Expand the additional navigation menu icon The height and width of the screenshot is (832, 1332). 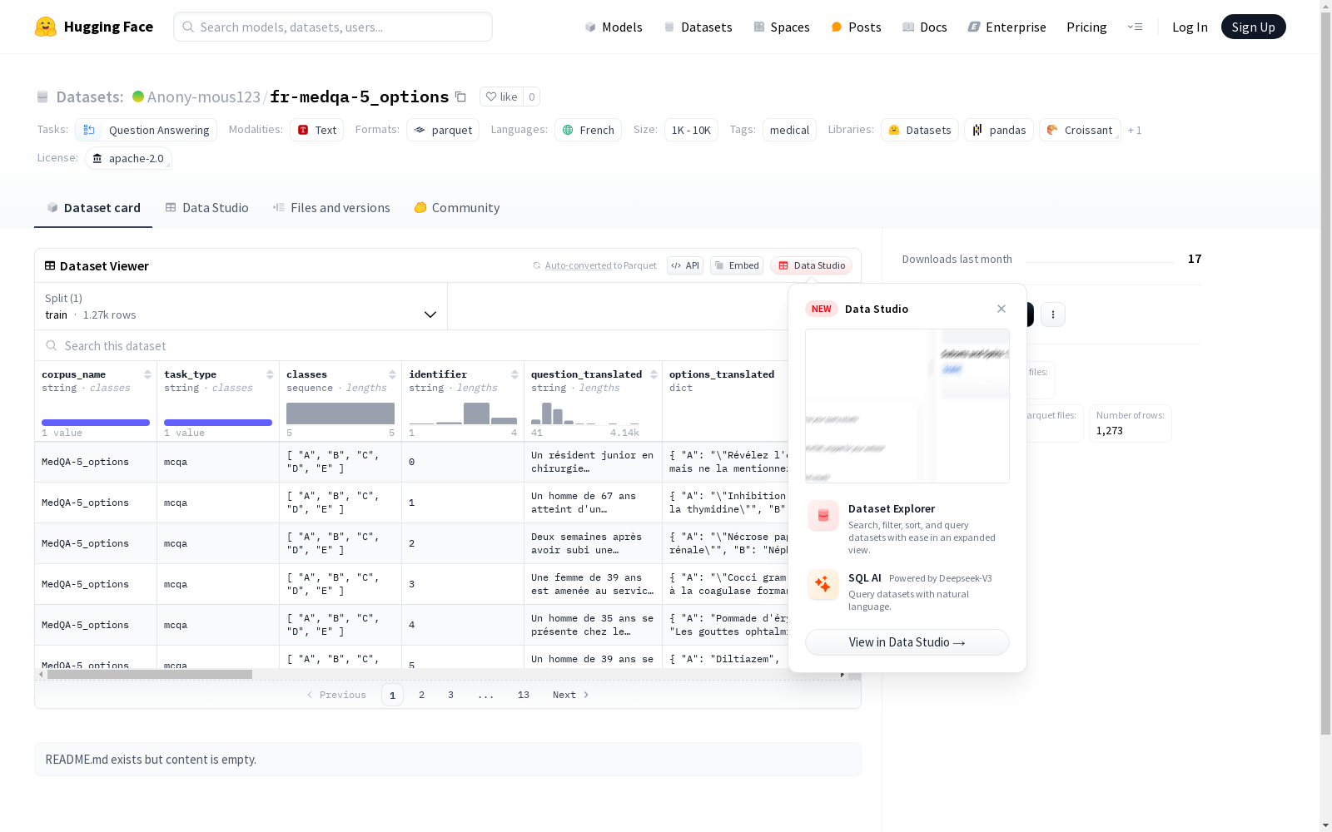(x=1135, y=27)
